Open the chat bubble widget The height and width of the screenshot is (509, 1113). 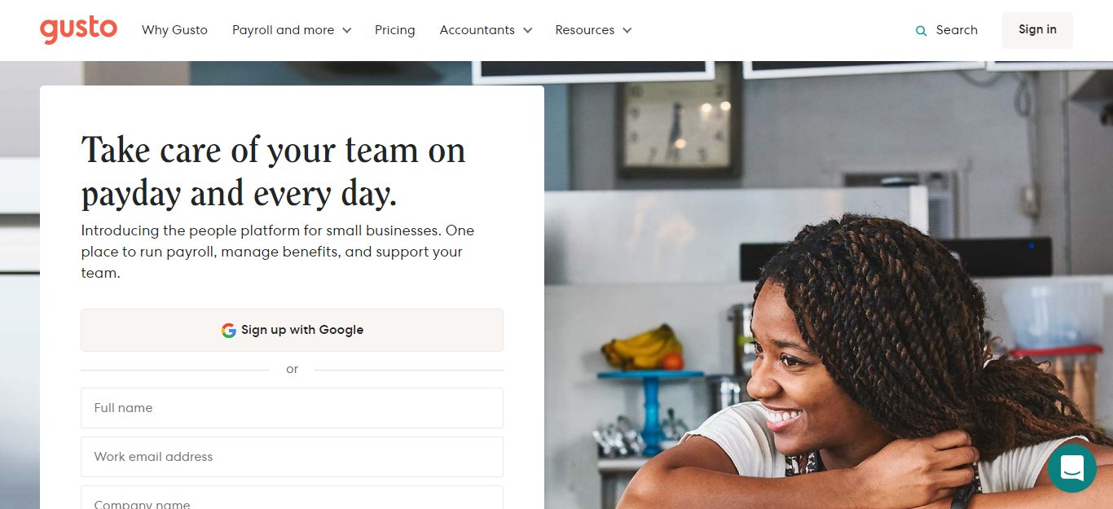point(1071,468)
